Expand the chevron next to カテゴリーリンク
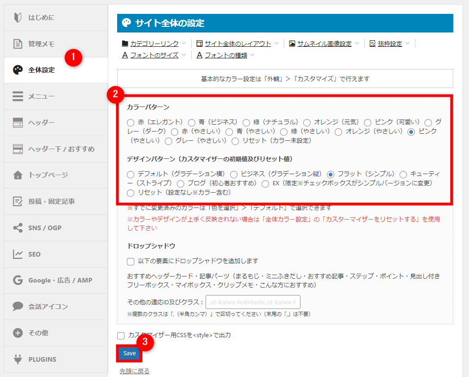The height and width of the screenshot is (377, 469). coord(184,44)
